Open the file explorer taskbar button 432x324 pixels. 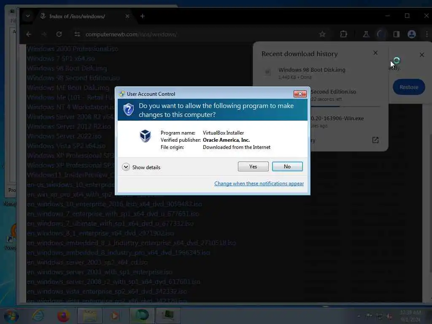tap(89, 316)
